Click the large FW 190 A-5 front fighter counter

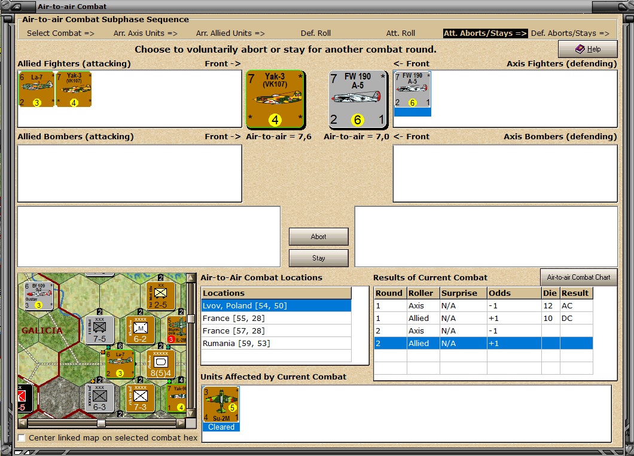[x=358, y=100]
